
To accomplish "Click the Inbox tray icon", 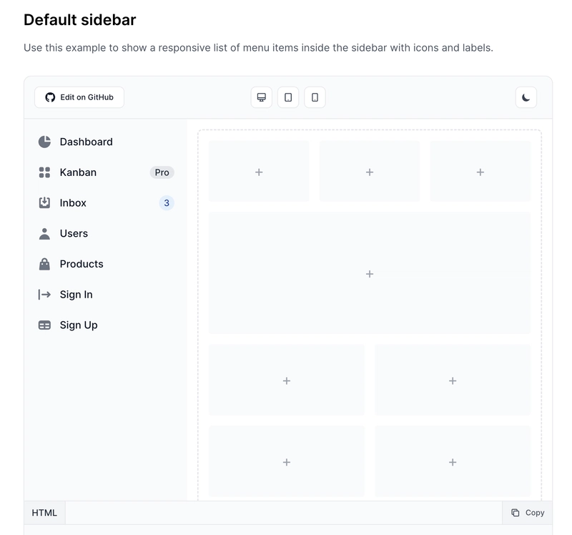I will [44, 203].
